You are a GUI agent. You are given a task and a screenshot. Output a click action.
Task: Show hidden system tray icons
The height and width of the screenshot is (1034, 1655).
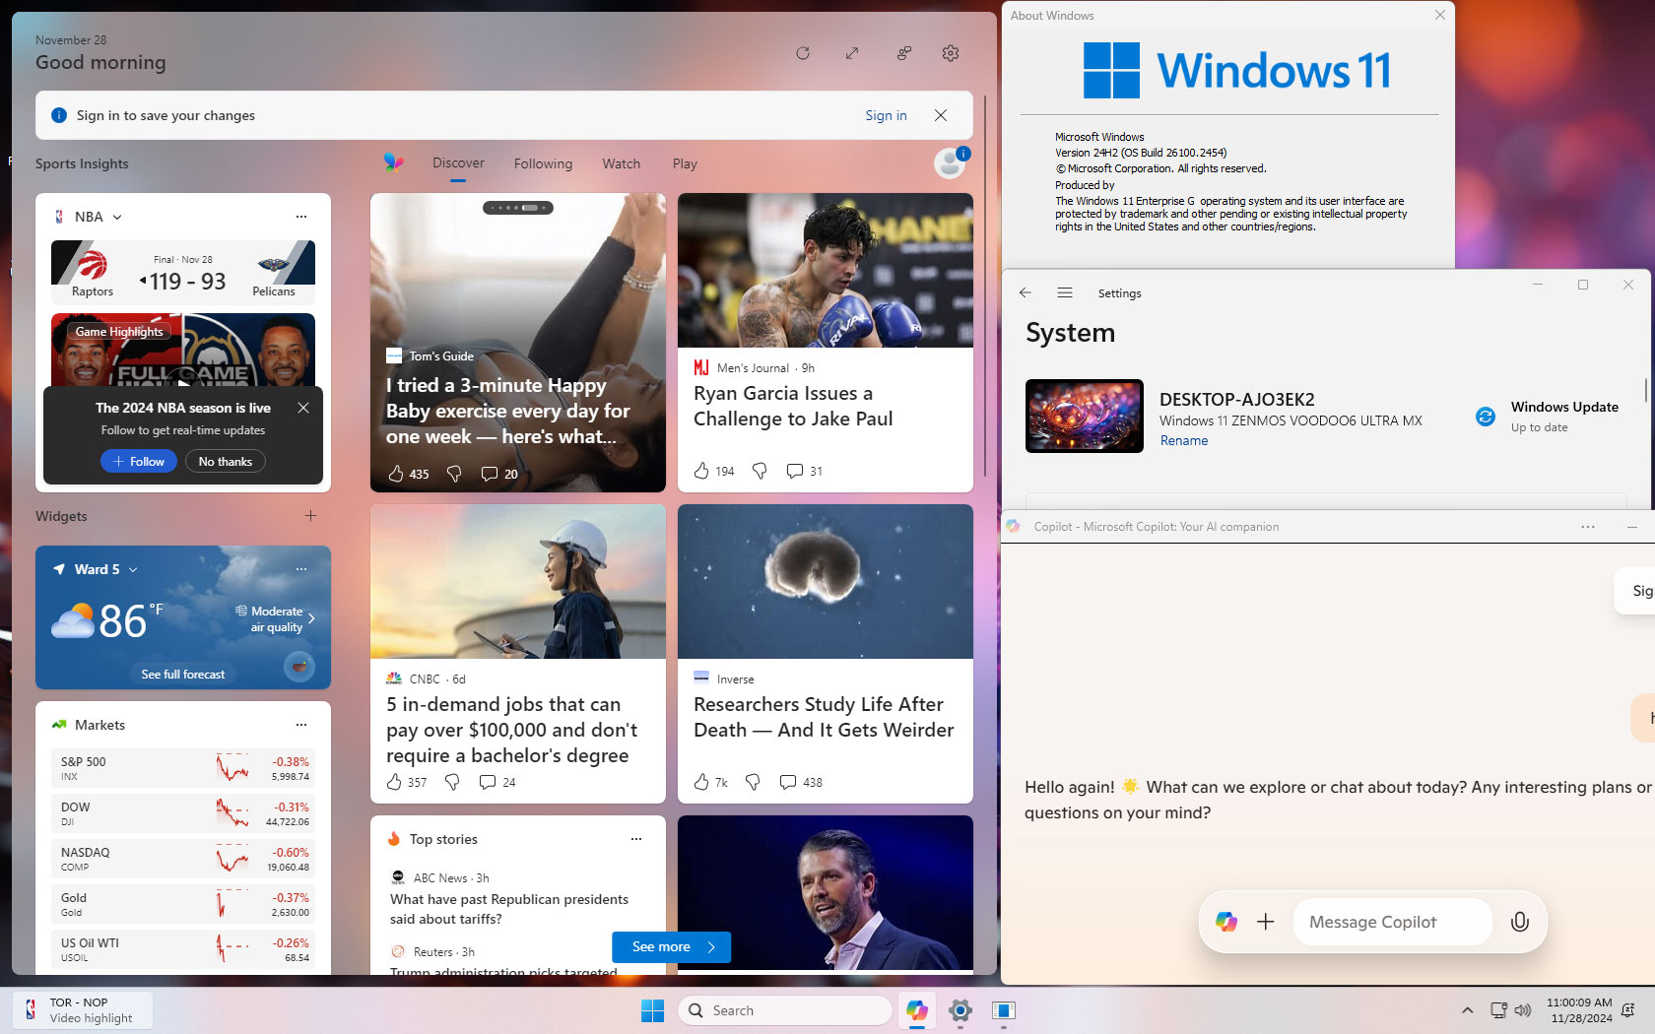pyautogui.click(x=1468, y=1010)
